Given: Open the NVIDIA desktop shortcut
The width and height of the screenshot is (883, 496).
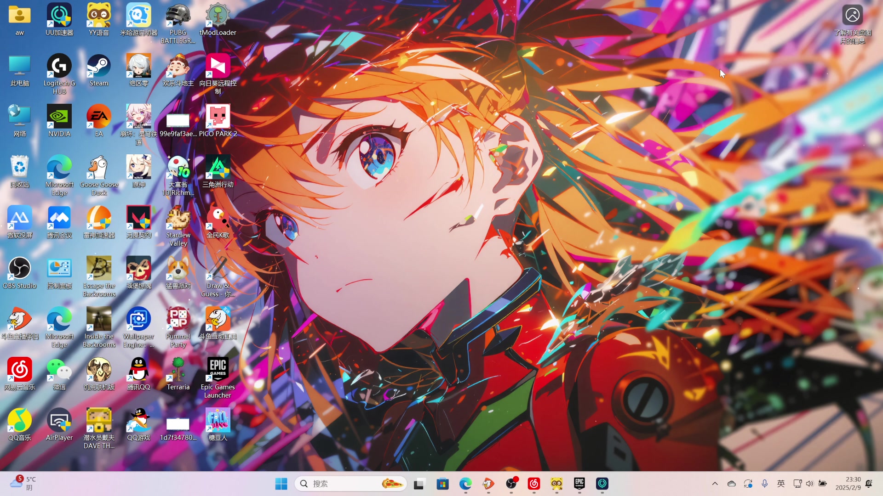Looking at the screenshot, I should [59, 121].
